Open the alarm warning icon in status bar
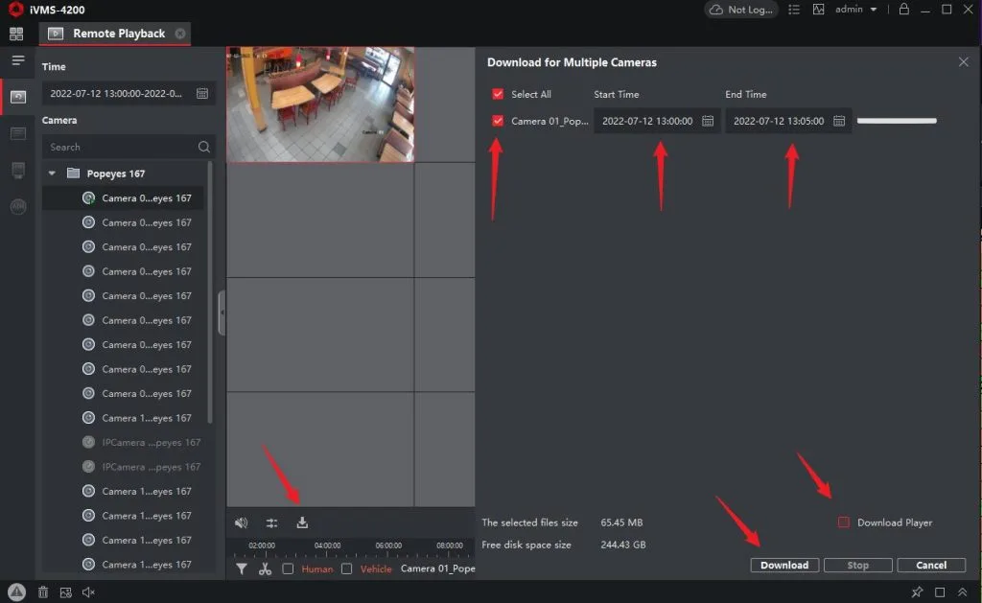The height and width of the screenshot is (603, 982). pos(17,591)
